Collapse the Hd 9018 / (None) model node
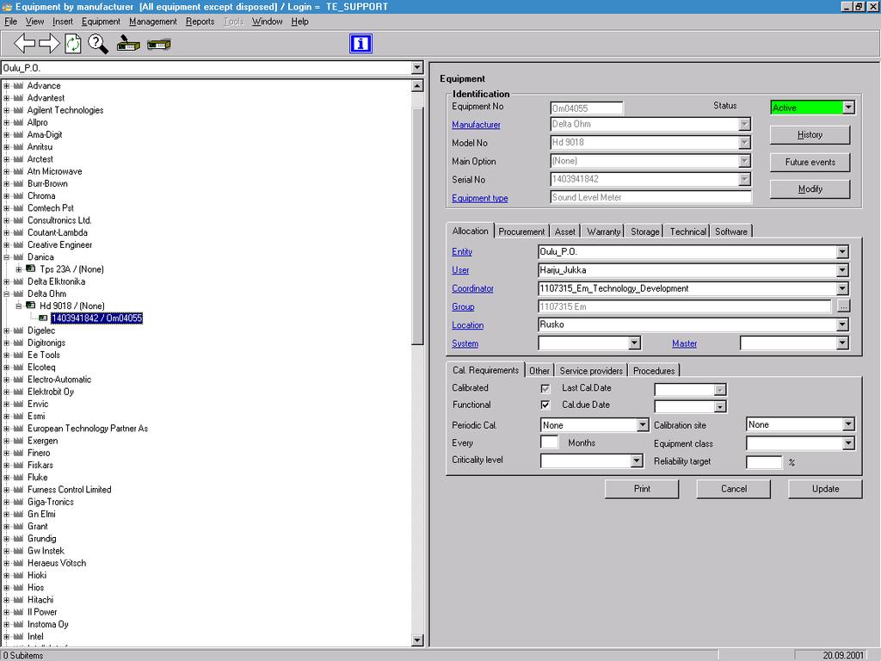This screenshot has width=881, height=661. 19,306
